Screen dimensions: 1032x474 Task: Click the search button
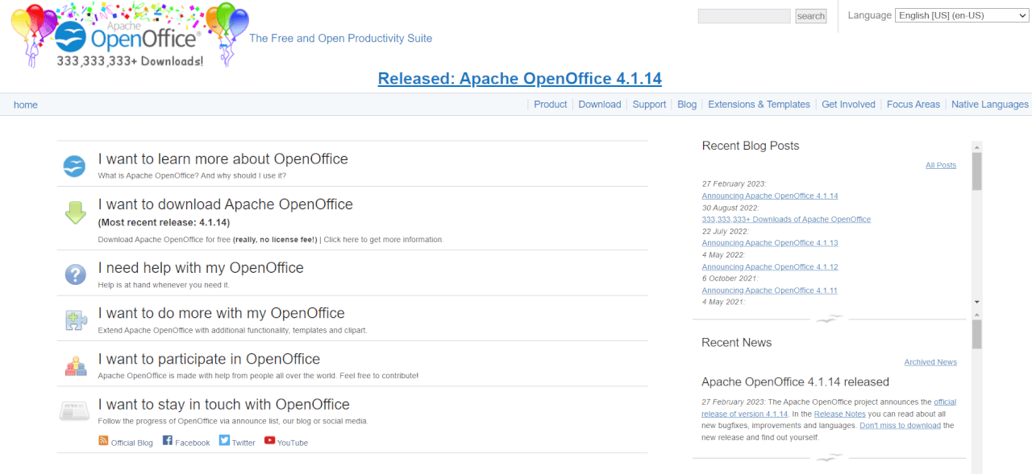(810, 16)
